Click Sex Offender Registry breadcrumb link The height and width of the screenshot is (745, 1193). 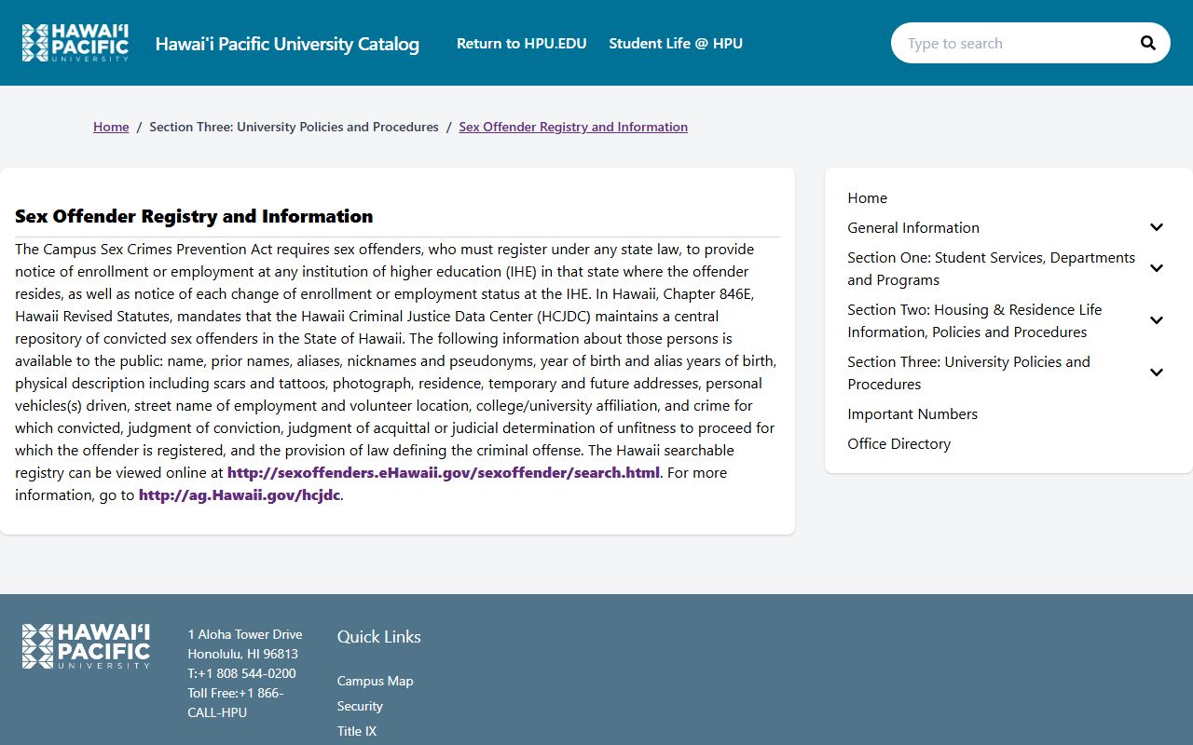[573, 127]
